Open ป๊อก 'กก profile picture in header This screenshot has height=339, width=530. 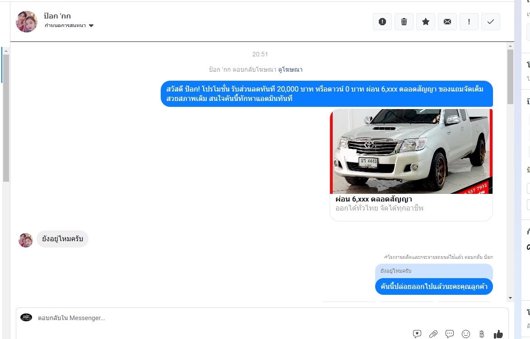coord(27,22)
